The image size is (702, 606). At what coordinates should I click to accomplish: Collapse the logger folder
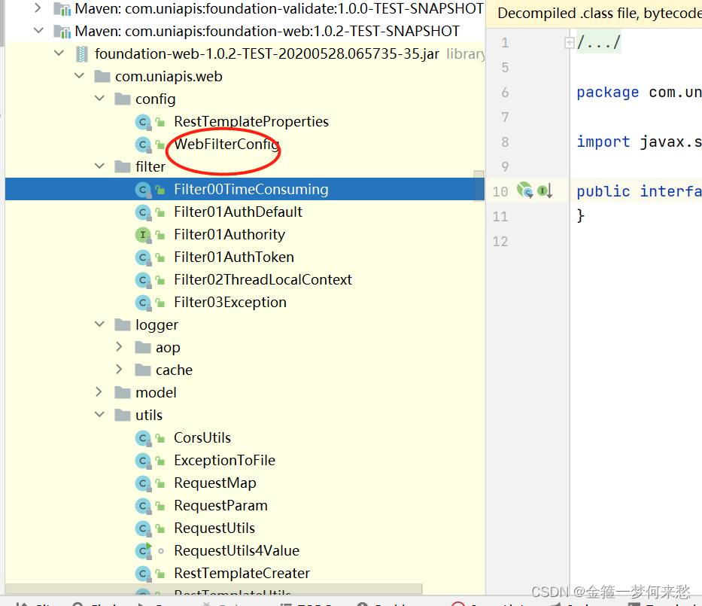click(99, 324)
